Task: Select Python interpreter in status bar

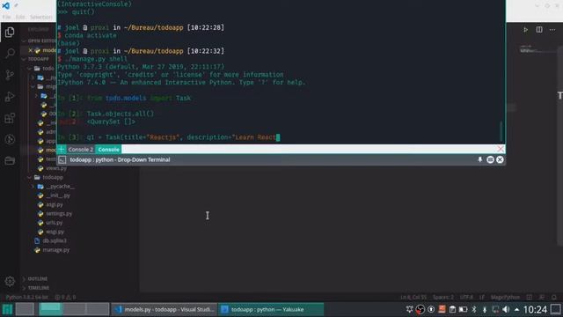Action: pos(27,298)
